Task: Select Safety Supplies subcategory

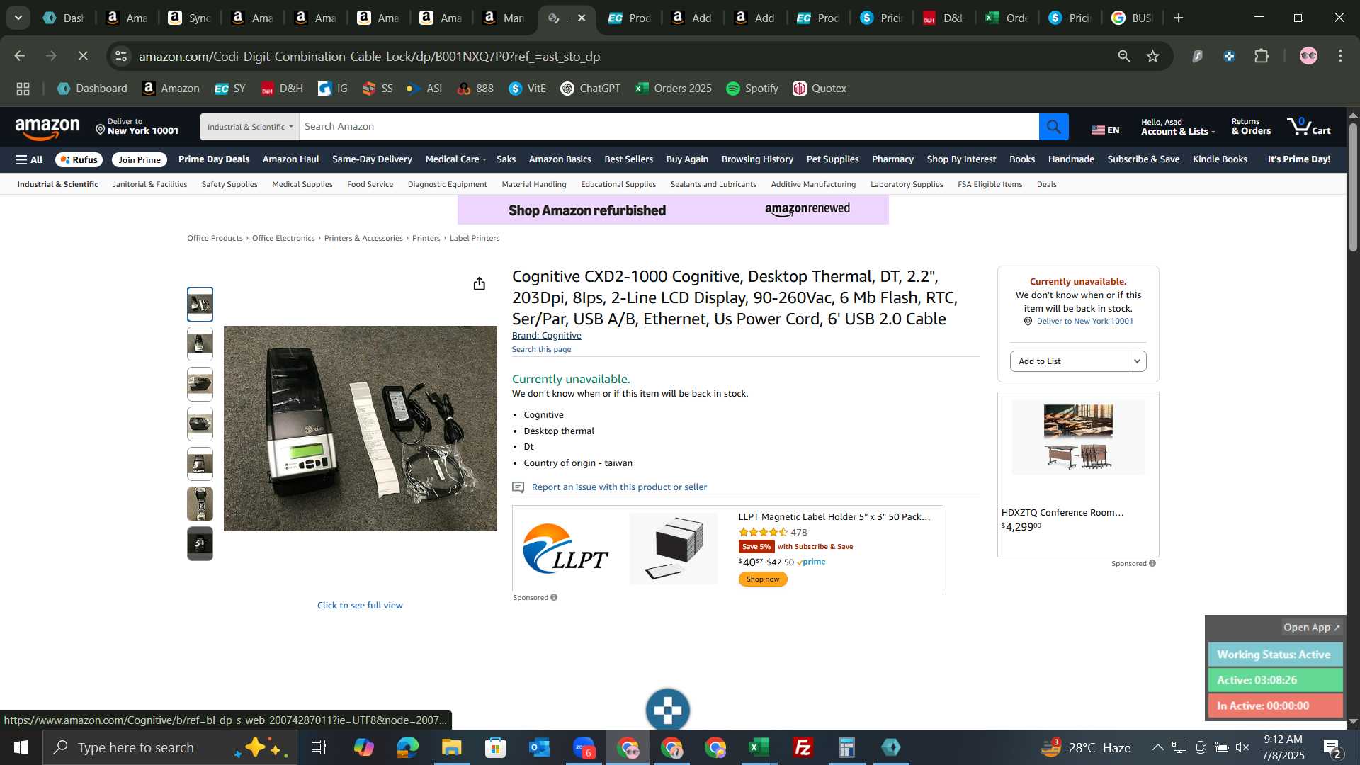Action: click(x=229, y=184)
